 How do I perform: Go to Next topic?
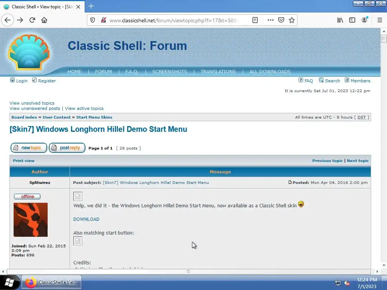coord(358,160)
